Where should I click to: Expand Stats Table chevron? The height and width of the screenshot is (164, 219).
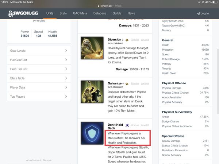click(66, 78)
